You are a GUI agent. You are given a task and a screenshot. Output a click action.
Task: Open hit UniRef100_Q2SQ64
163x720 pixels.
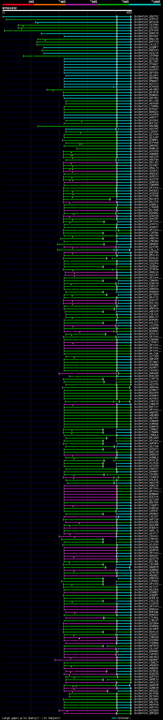(146, 623)
